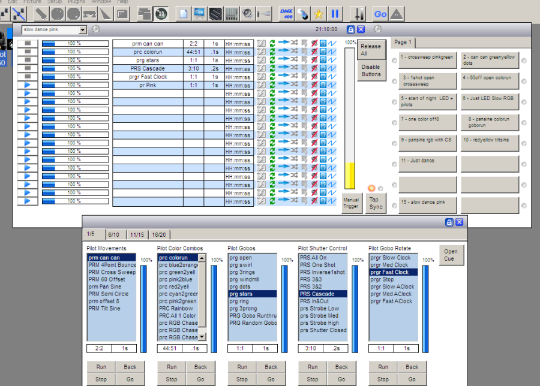Click the DMX 400 toolbar icon
The image size is (540, 386).
tap(287, 14)
